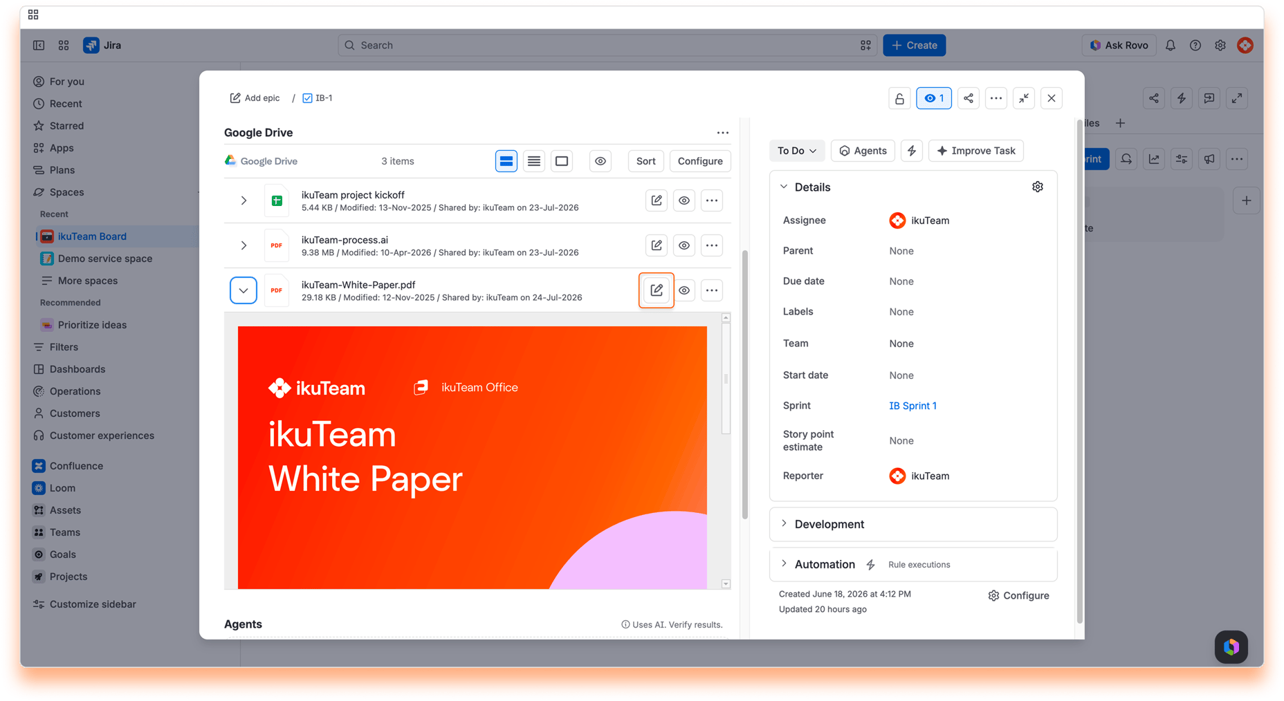Open the Rovo chat floating button
1284x701 pixels.
[x=1231, y=647]
